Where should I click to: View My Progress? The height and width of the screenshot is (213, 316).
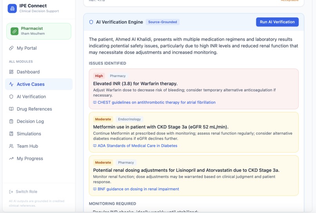pos(39,159)
